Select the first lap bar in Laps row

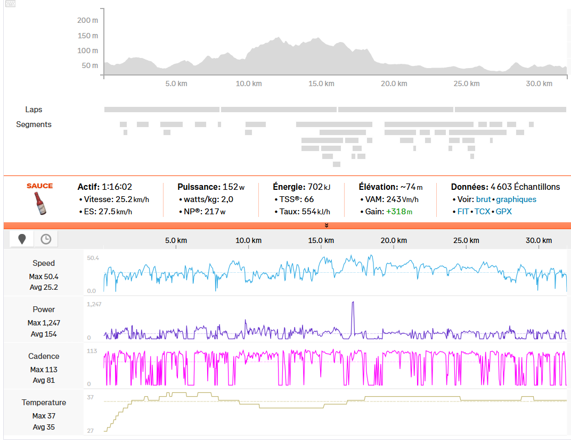click(x=162, y=110)
